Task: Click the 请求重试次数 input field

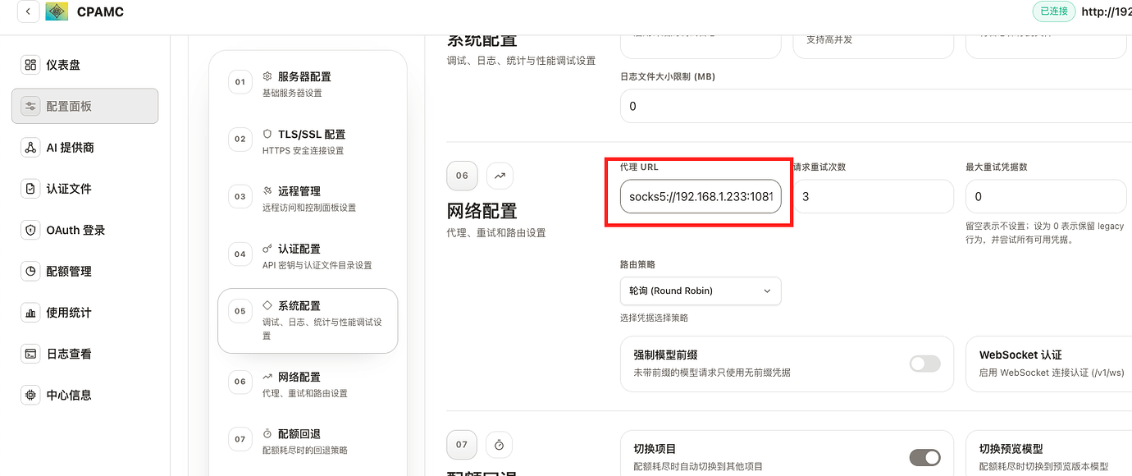Action: [873, 197]
